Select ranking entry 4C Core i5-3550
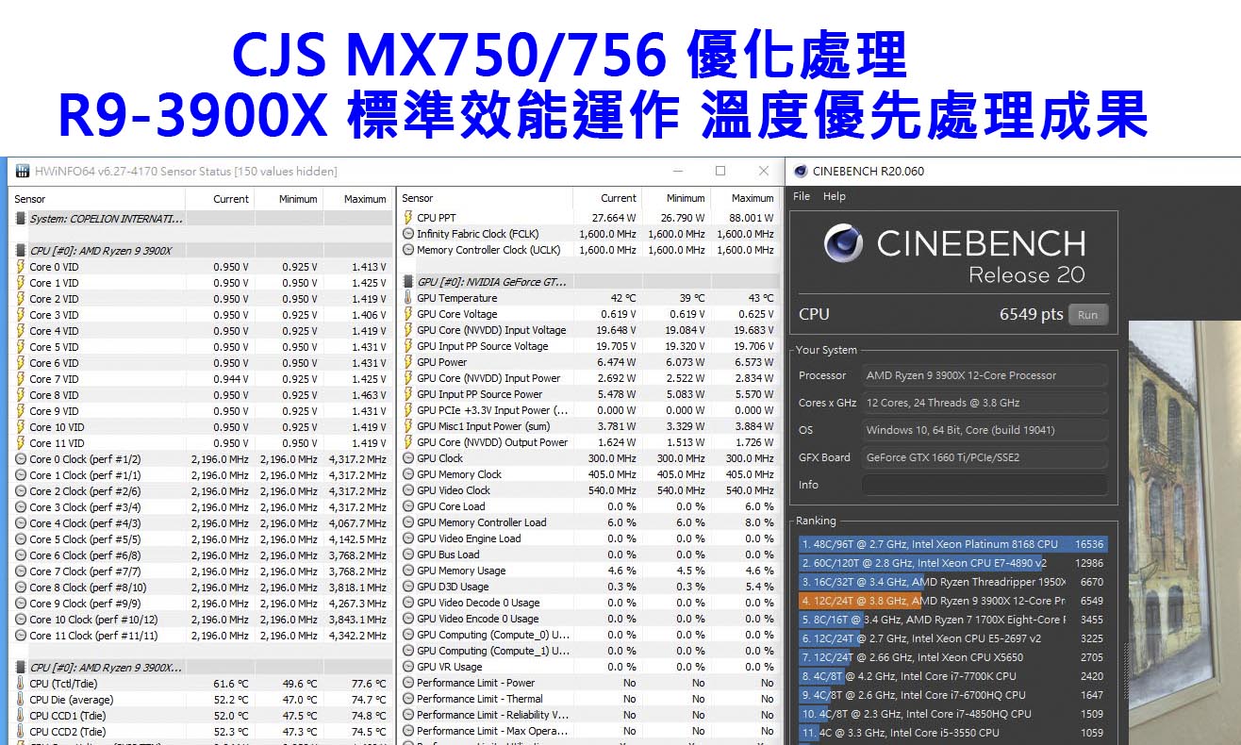Screen dimensions: 1241x745 tap(952, 733)
